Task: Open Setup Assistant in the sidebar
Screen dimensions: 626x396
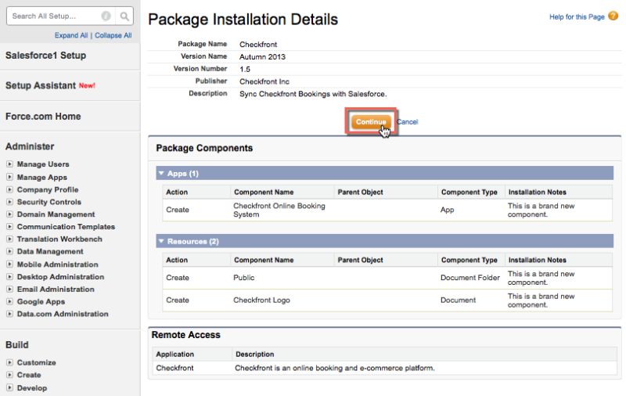Action: (41, 85)
